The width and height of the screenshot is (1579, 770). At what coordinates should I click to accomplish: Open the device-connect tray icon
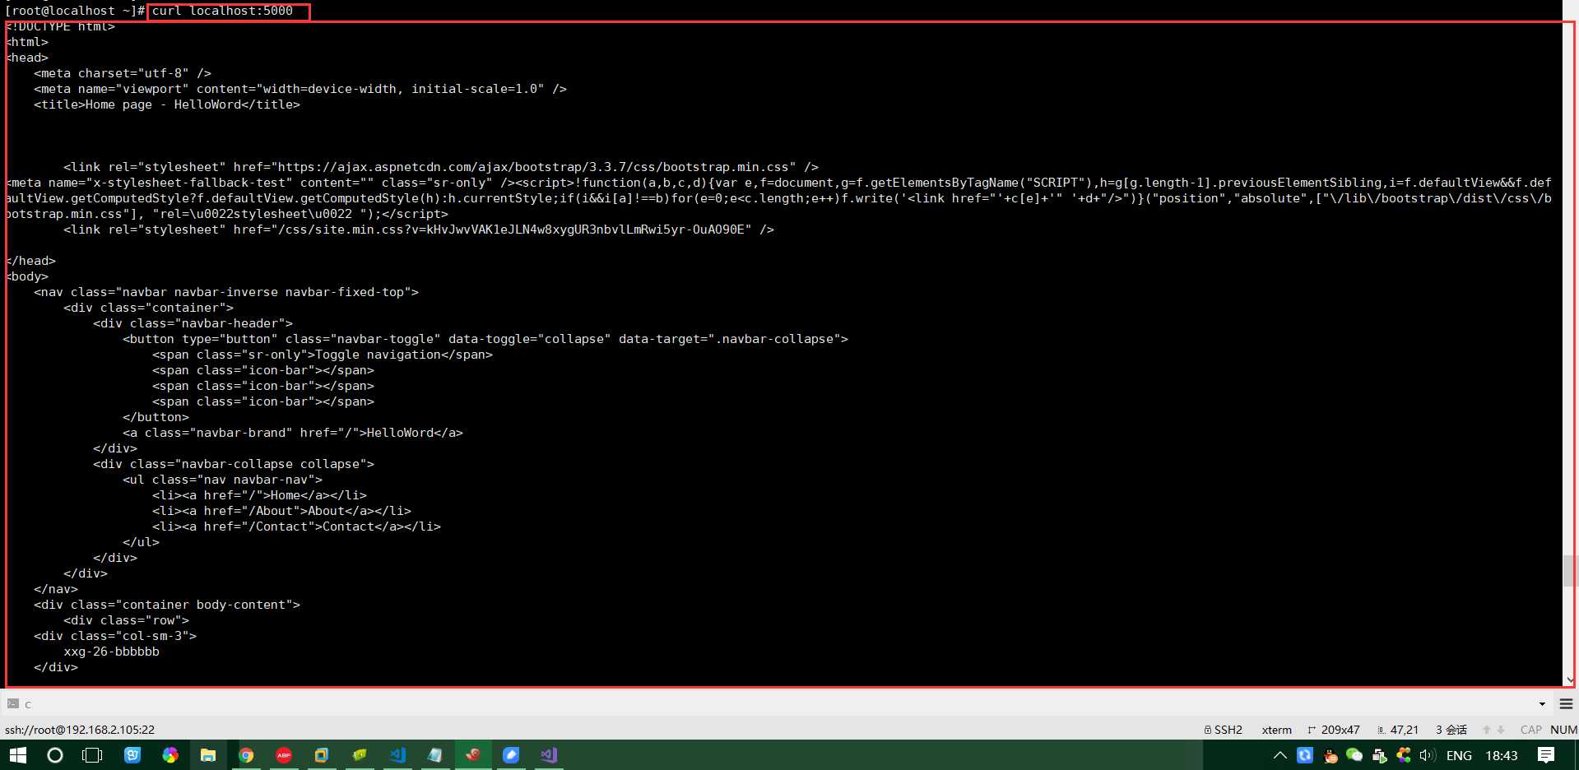pos(1379,755)
